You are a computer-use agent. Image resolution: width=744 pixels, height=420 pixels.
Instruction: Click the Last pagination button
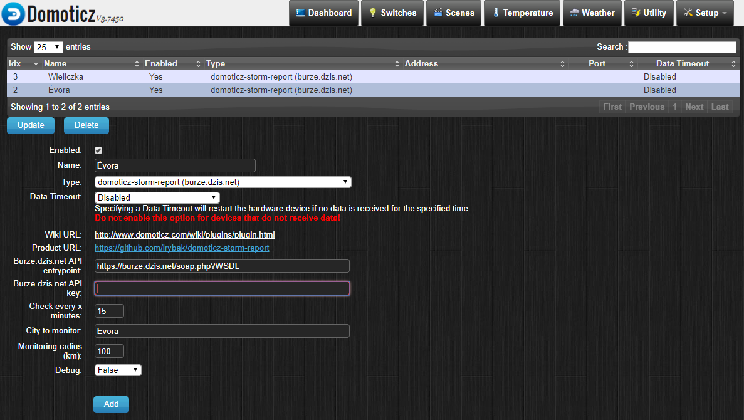tap(720, 107)
